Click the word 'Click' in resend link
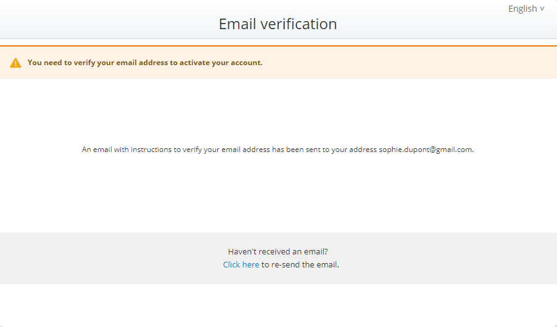This screenshot has width=557, height=327. (231, 264)
